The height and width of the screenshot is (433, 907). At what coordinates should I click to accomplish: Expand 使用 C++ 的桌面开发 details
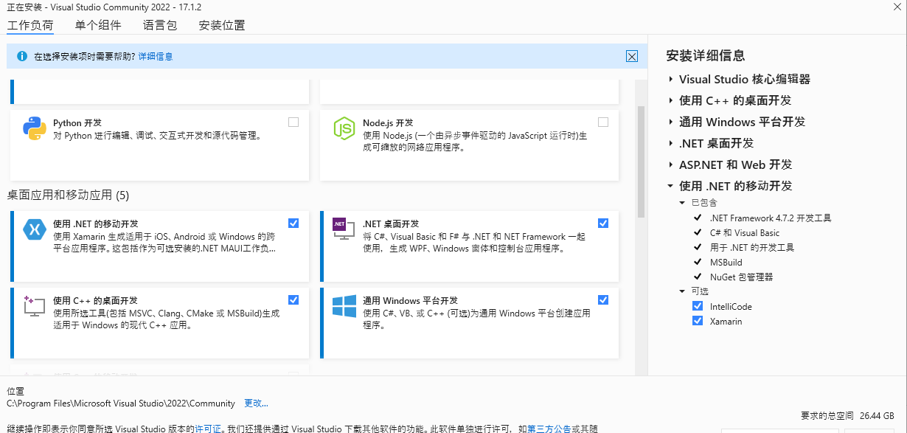click(x=670, y=100)
